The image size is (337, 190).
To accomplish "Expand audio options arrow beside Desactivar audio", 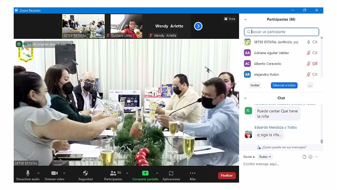I will [38, 173].
